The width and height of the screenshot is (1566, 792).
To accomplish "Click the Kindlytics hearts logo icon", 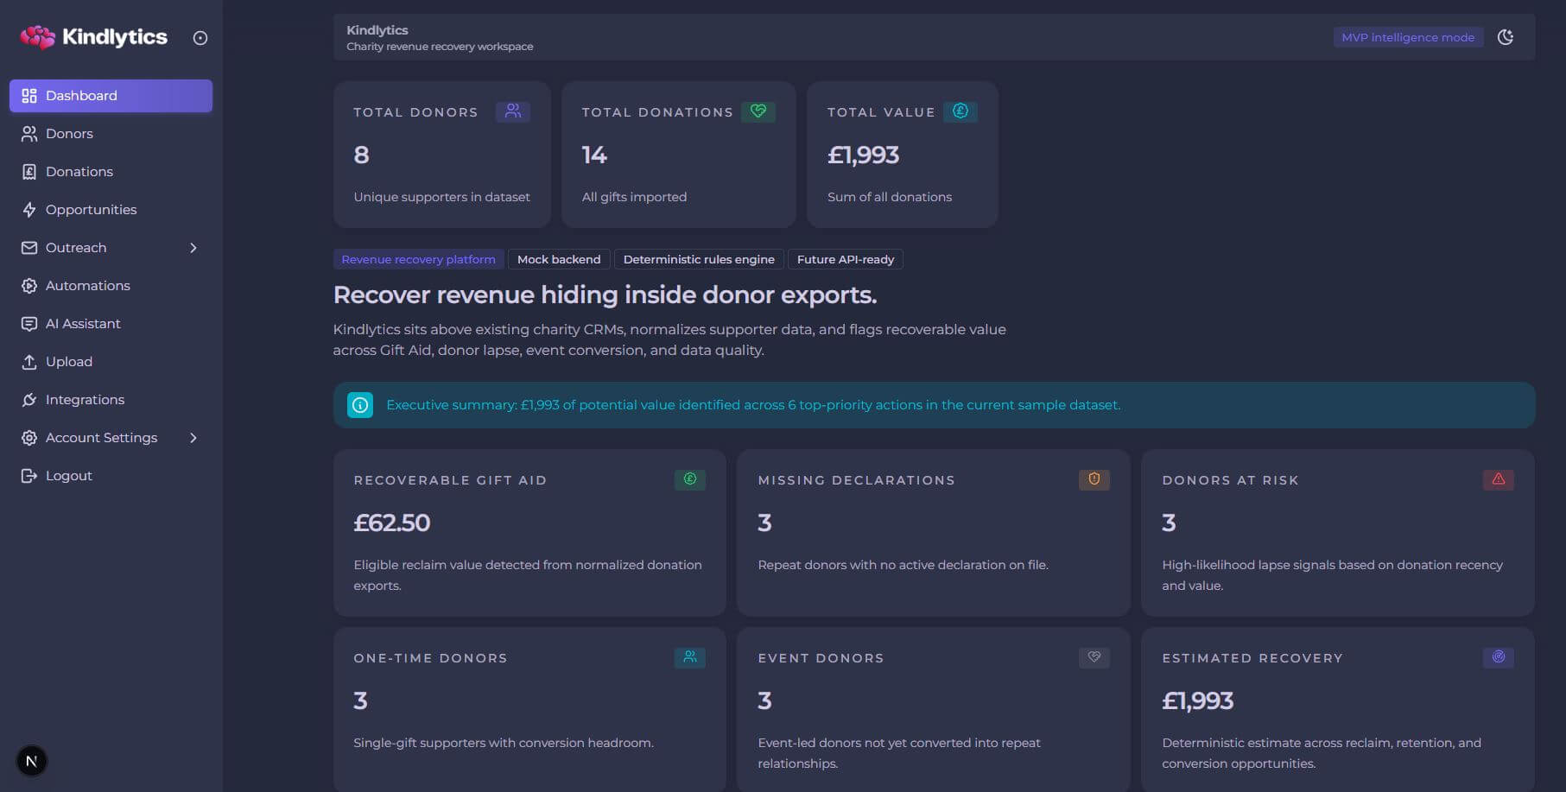I will 37,37.
